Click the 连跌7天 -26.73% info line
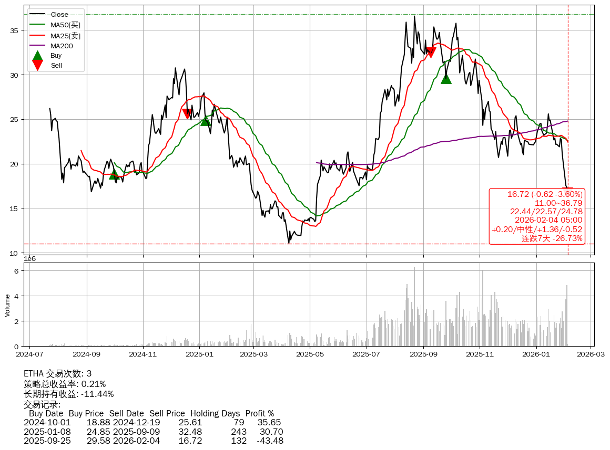 tap(552, 238)
